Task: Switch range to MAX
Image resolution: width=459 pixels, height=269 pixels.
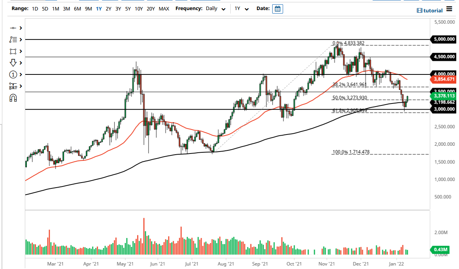Action: click(164, 8)
